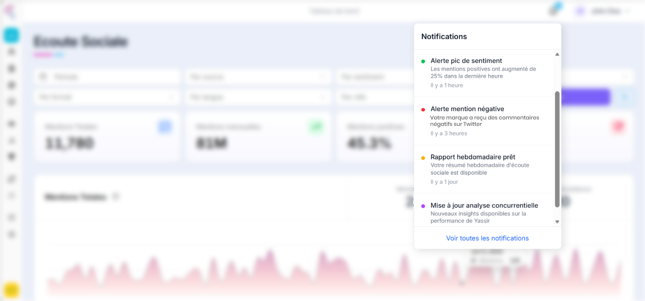Viewport: 645px width, 301px height.
Task: Click the notifications list scrollbar thumb
Action: [x=557, y=149]
